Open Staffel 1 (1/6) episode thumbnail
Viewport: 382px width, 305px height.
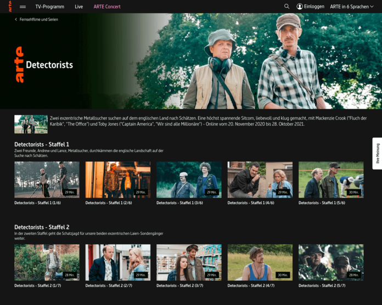click(x=47, y=179)
